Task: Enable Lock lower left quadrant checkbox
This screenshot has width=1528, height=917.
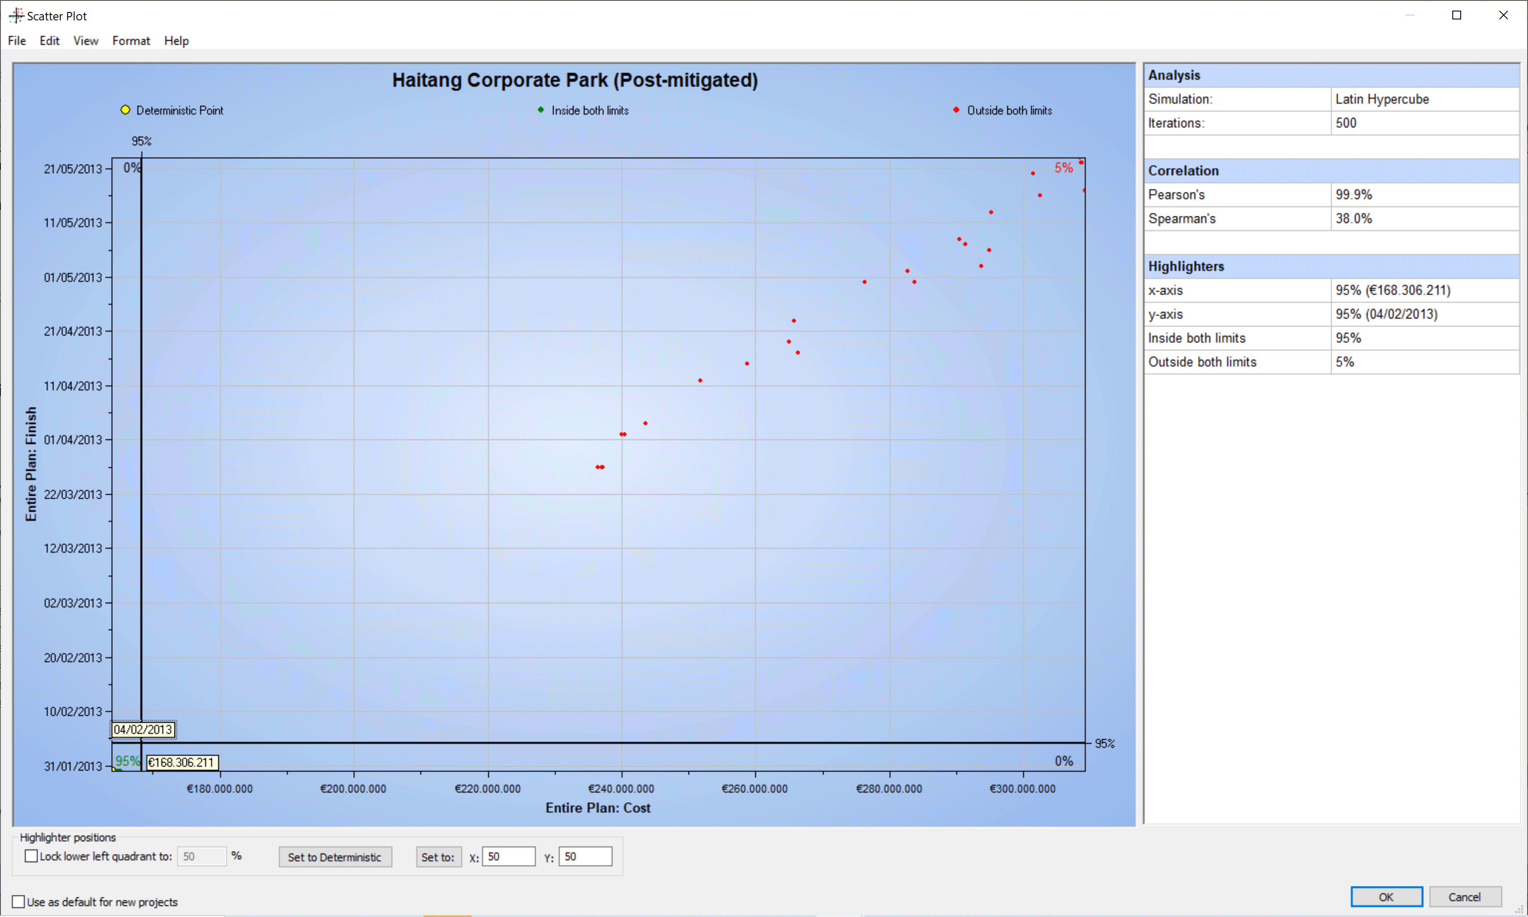Action: point(31,856)
